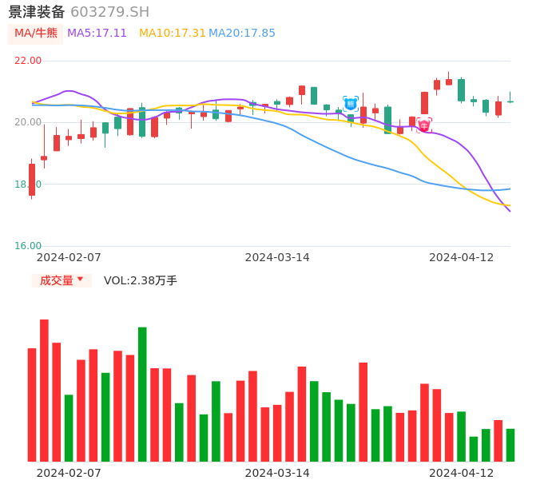Click 2024-02-07 date under price chart

tap(69, 257)
